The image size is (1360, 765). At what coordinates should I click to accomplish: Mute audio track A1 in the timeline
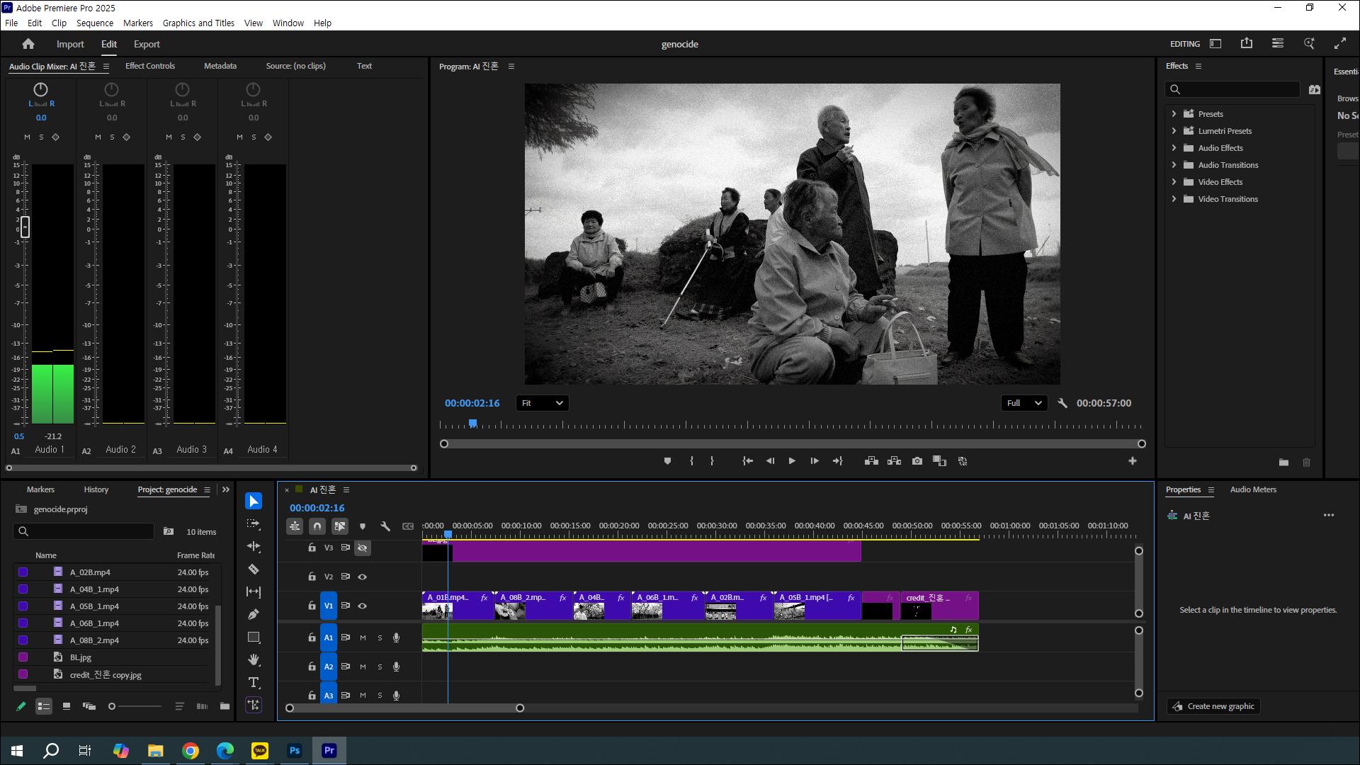(363, 638)
